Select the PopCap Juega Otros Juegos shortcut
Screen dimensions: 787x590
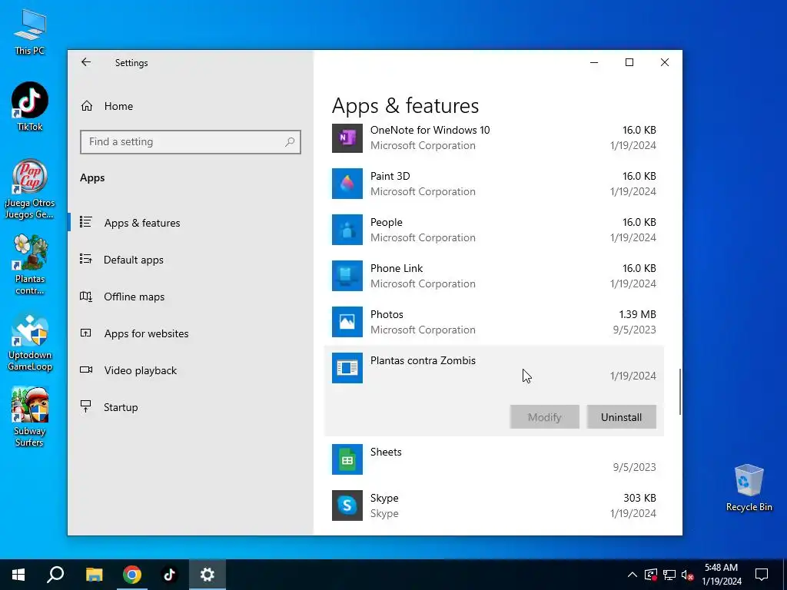30,189
